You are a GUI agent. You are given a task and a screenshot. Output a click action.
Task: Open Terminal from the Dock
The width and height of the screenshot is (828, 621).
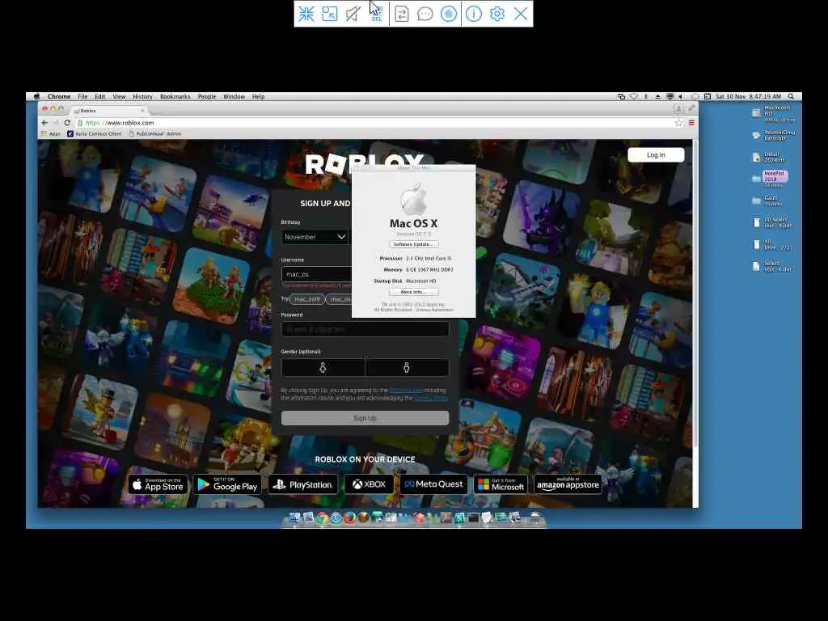click(x=474, y=518)
